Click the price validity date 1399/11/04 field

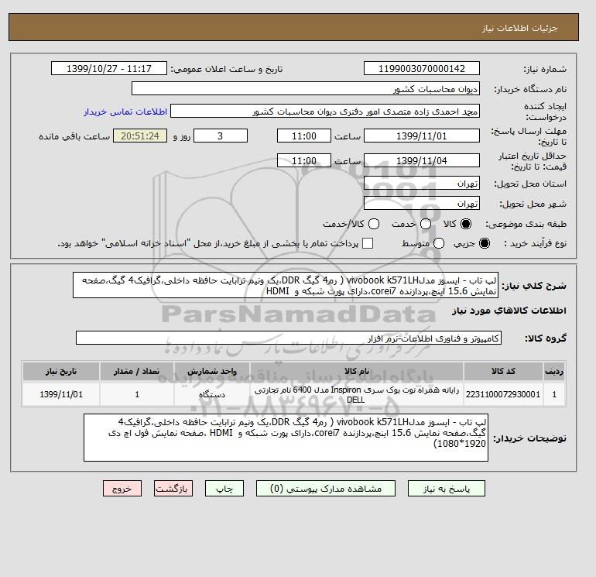pyautogui.click(x=422, y=160)
